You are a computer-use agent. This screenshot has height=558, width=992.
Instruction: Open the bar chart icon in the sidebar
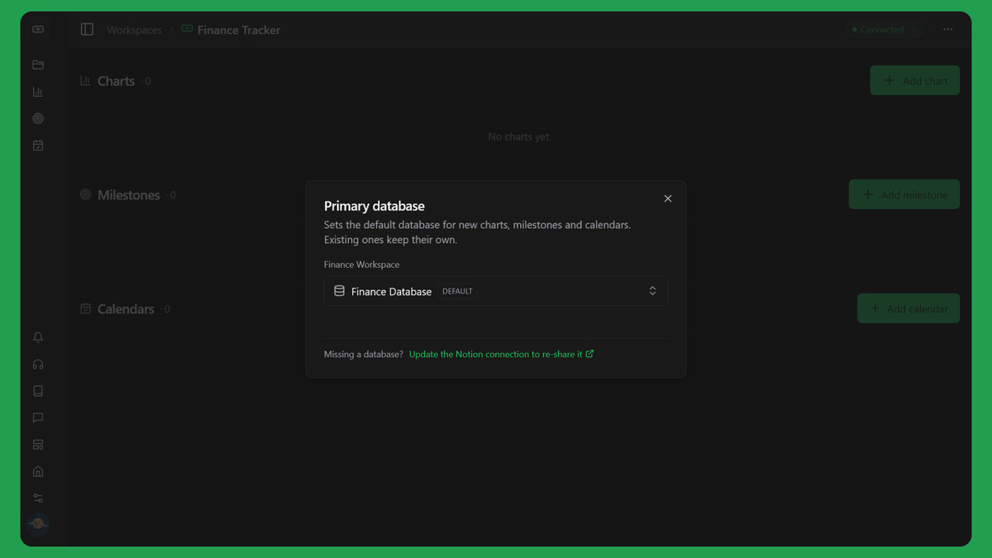pos(38,92)
